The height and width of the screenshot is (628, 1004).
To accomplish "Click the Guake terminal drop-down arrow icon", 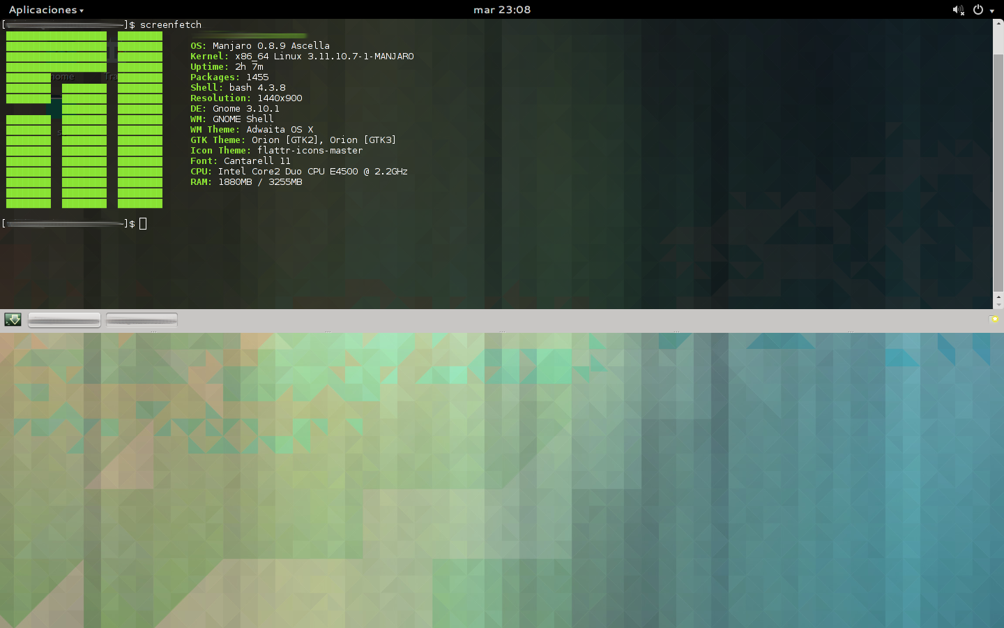I will (x=13, y=320).
